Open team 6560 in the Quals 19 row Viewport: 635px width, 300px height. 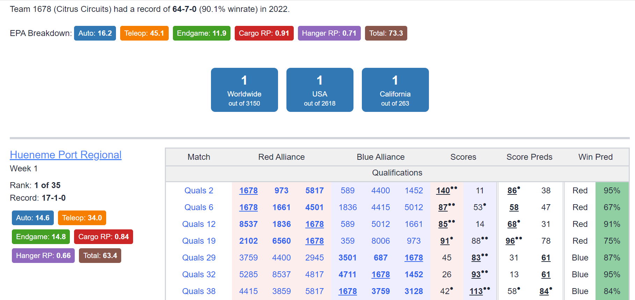282,241
